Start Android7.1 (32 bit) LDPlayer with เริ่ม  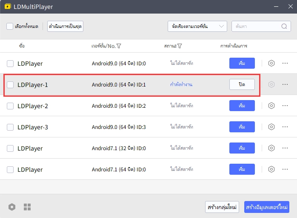tap(242, 148)
